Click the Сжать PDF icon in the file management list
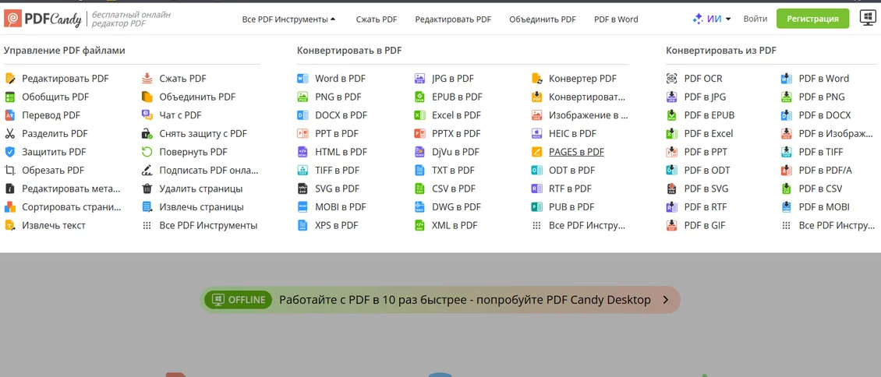 [x=147, y=79]
